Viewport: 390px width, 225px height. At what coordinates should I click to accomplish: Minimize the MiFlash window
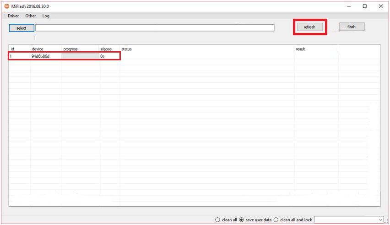tap(349, 6)
